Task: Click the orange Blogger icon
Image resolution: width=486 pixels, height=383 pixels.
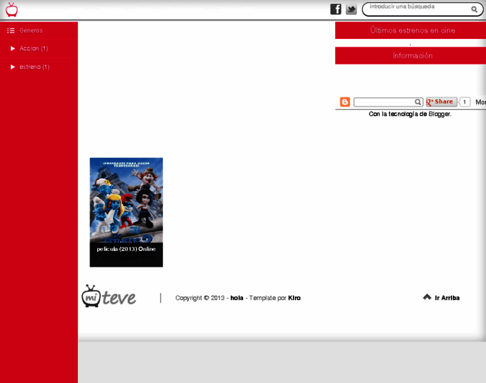Action: 345,102
